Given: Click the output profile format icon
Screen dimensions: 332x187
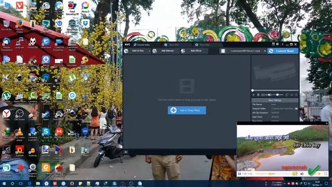Looking at the screenshot, I should [x=223, y=51].
